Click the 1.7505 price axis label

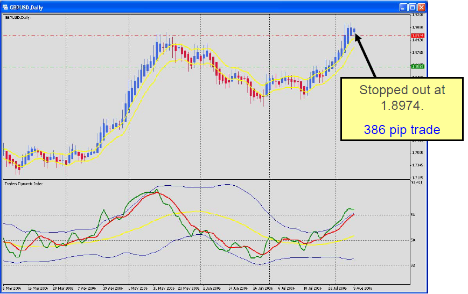pyautogui.click(x=417, y=153)
